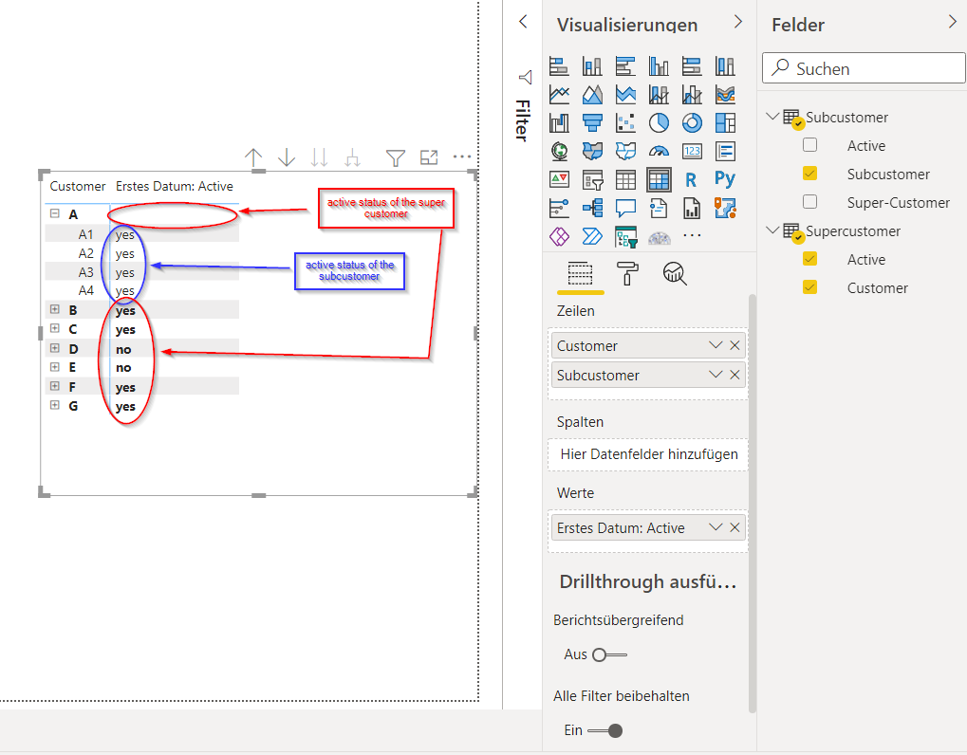Switch to the Format paint roller tab
967x755 pixels.
click(x=627, y=274)
